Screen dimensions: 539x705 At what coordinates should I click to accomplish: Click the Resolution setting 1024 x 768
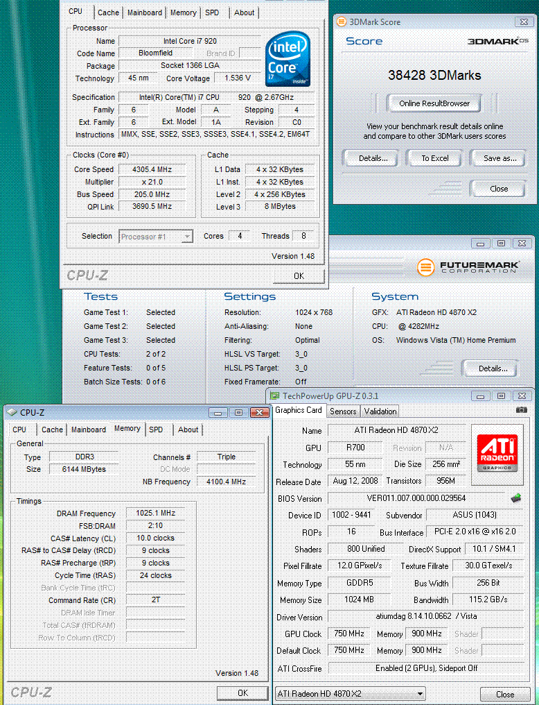pos(314,312)
